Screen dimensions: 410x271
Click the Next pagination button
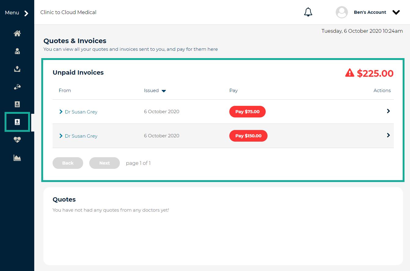[x=105, y=163]
